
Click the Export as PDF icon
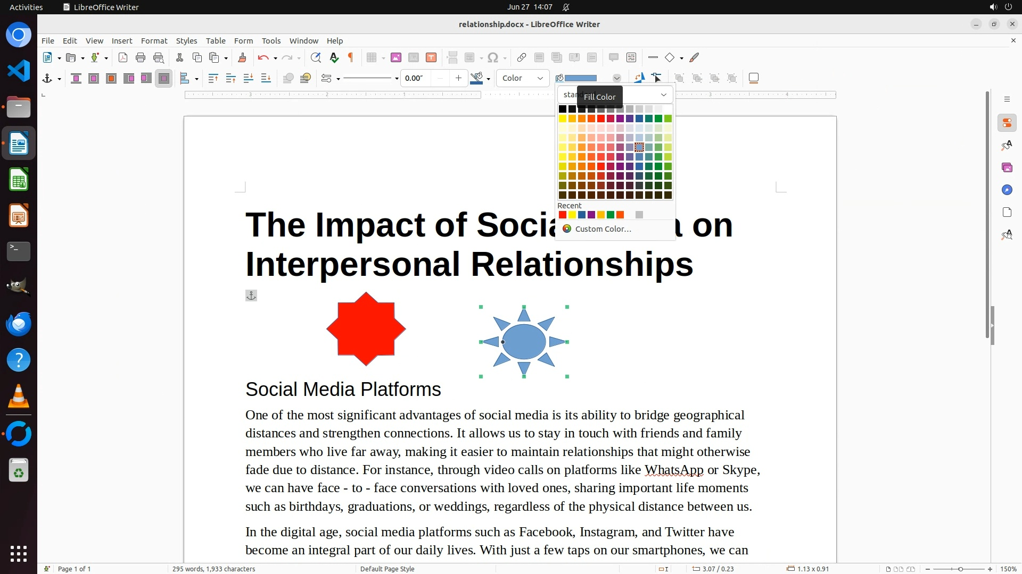click(x=123, y=57)
